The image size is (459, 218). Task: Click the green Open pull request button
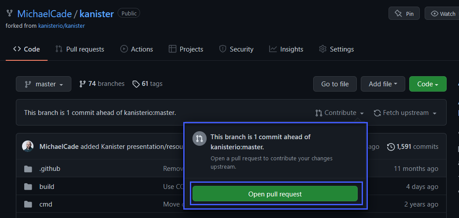pos(275,194)
